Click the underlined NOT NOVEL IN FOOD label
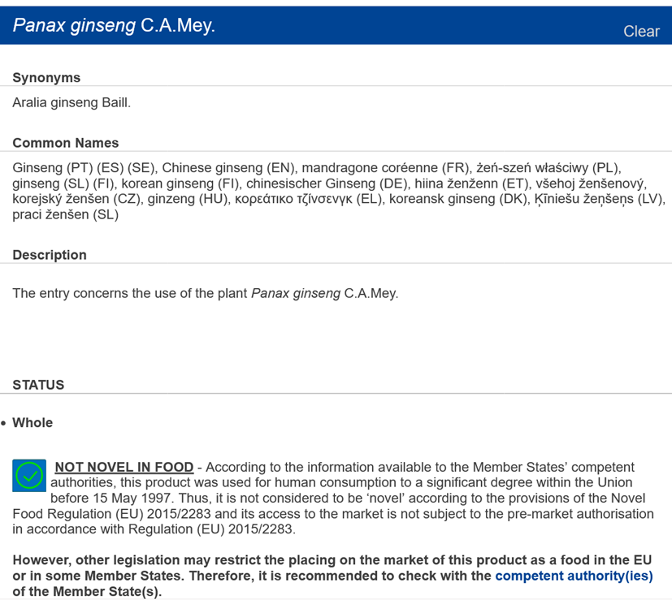The image size is (672, 600). point(124,467)
